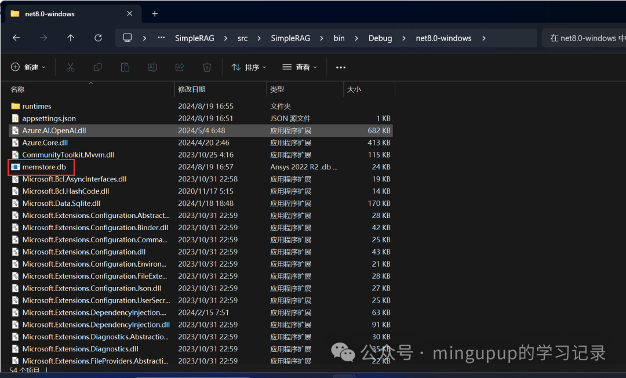
Task: Open the See more ellipsis menu
Action: pos(340,67)
